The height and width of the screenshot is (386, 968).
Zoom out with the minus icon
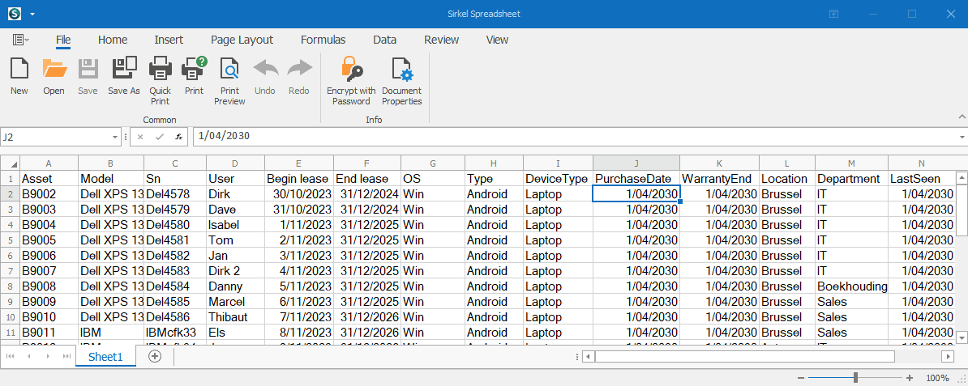coord(801,378)
